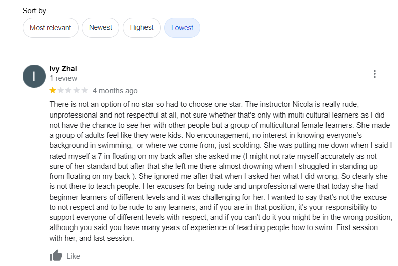Sort reviews by Highest rating
398x266 pixels.
(141, 28)
